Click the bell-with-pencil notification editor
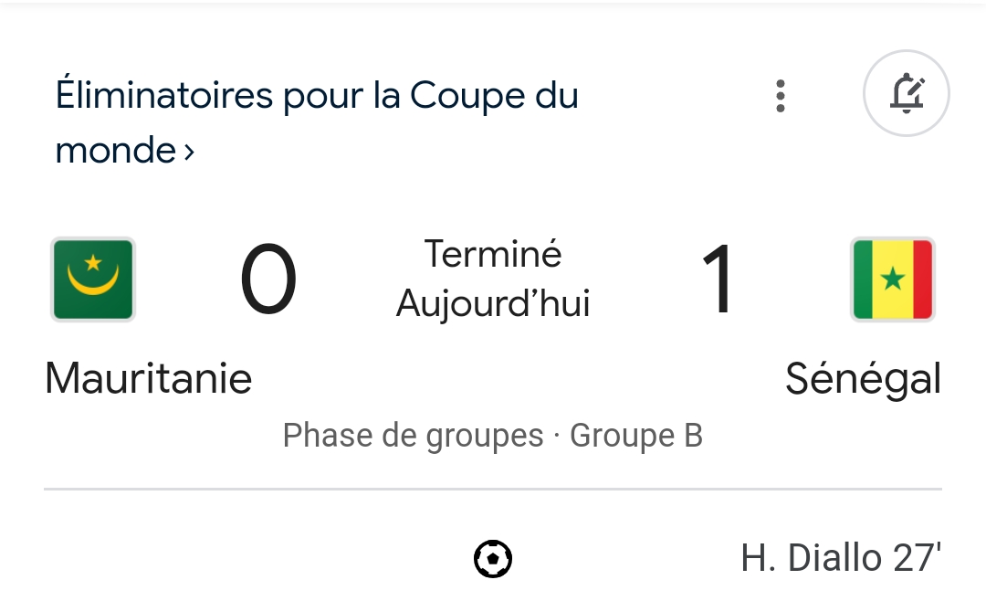The height and width of the screenshot is (601, 986). tap(907, 93)
